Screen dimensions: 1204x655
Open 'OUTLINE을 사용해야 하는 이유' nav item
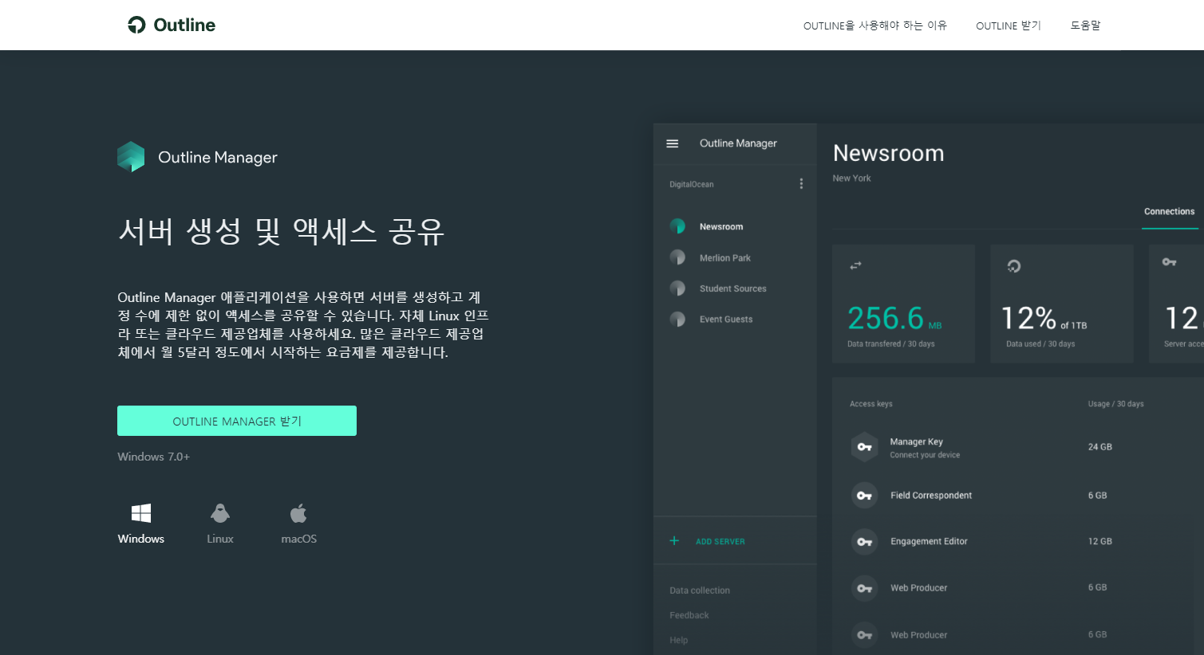(x=875, y=25)
